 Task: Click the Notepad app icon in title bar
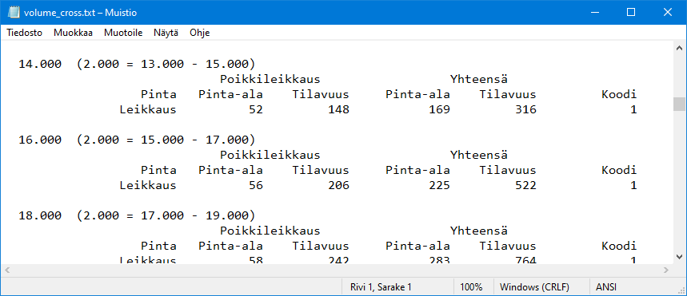tap(13, 13)
